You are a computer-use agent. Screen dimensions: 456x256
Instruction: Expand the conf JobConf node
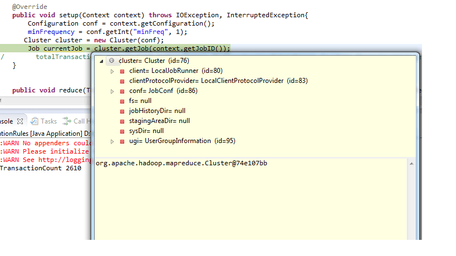(112, 91)
